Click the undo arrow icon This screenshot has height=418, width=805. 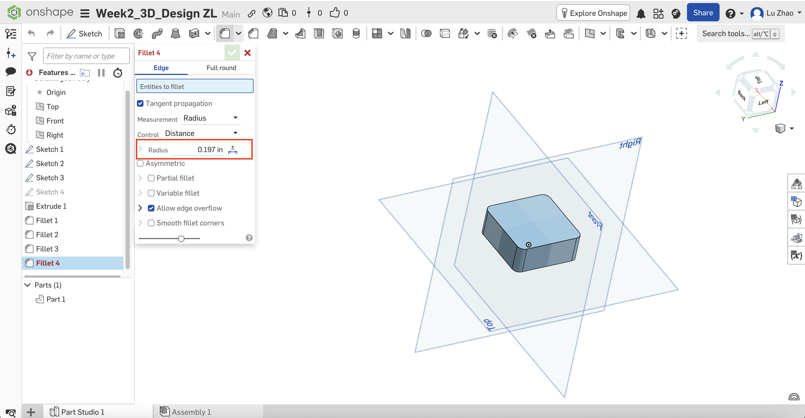(x=31, y=34)
